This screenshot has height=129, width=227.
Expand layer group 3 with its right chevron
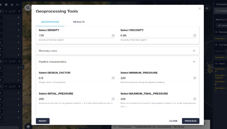pyautogui.click(x=19, y=61)
